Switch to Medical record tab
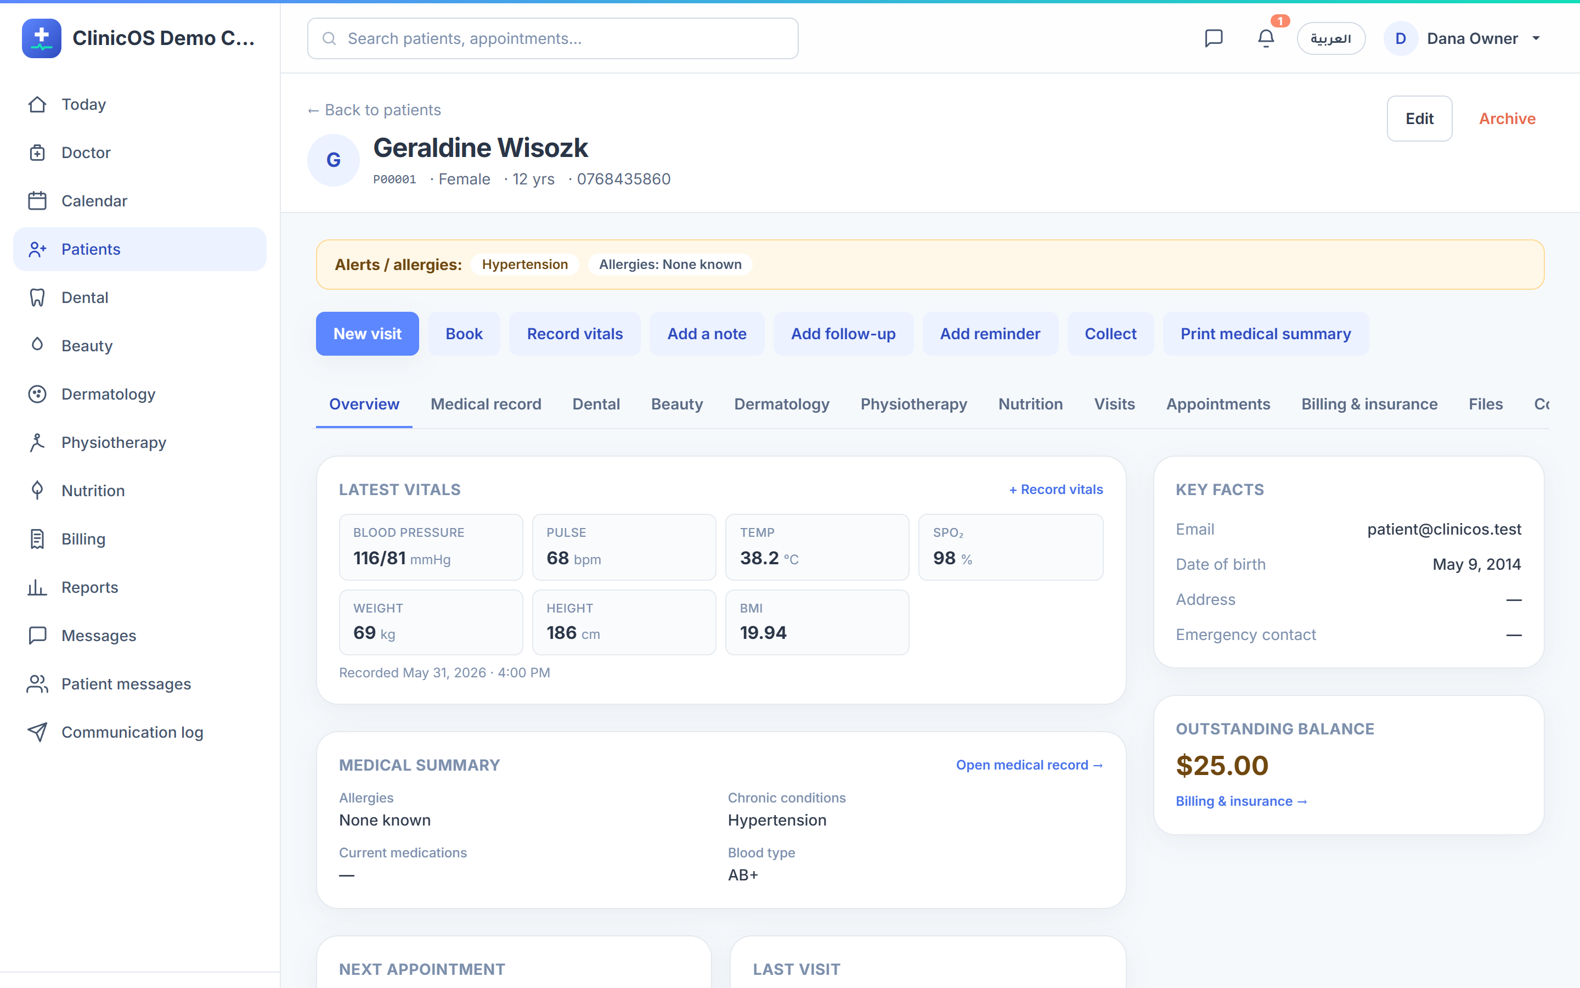 point(486,405)
